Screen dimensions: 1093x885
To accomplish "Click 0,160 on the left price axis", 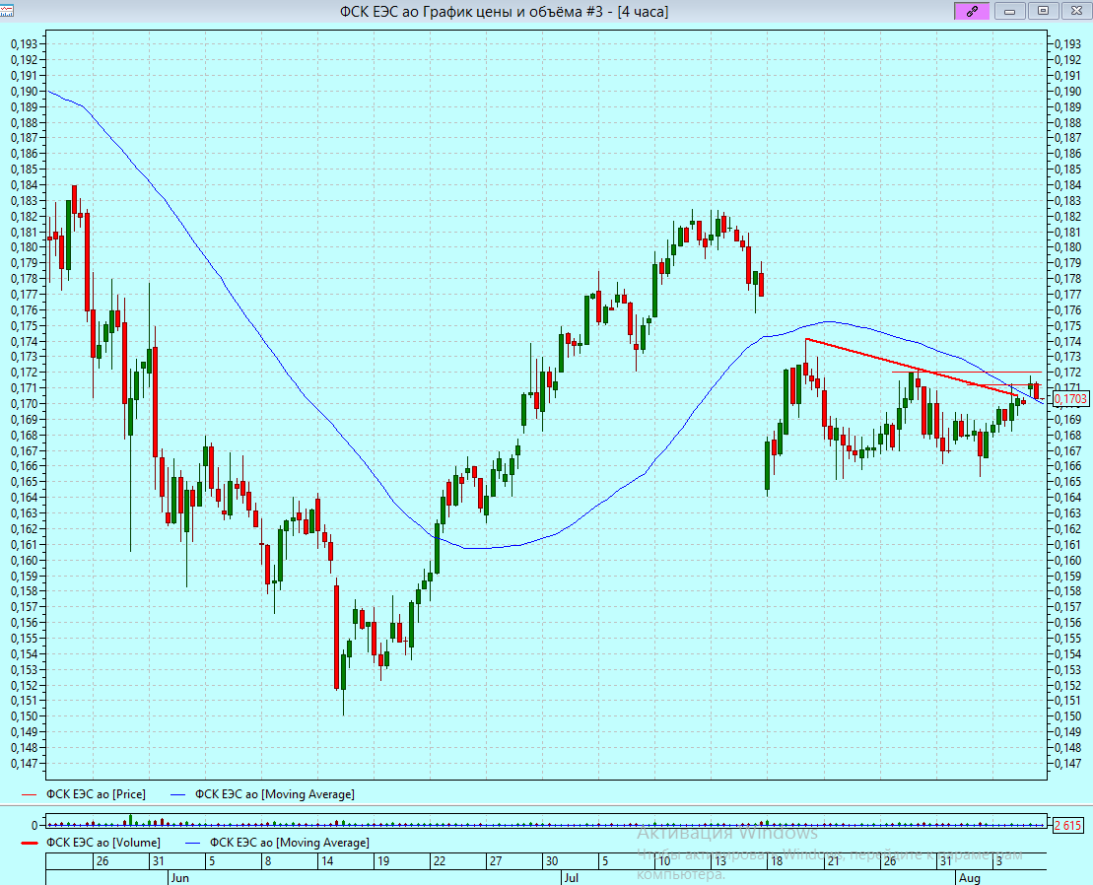I will tap(24, 560).
